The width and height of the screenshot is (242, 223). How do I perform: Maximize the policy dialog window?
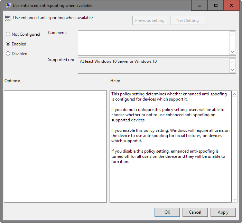point(216,6)
